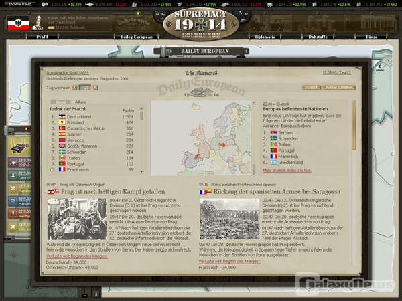Open the Dailey European menu
402x301 pixels.
click(x=137, y=37)
